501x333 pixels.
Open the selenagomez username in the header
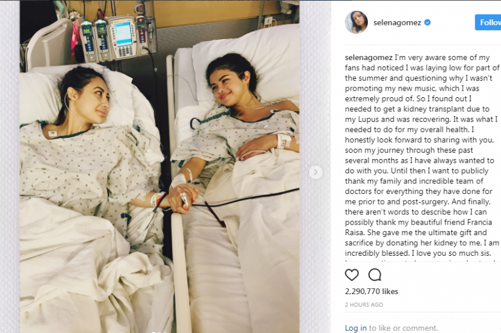tap(397, 22)
